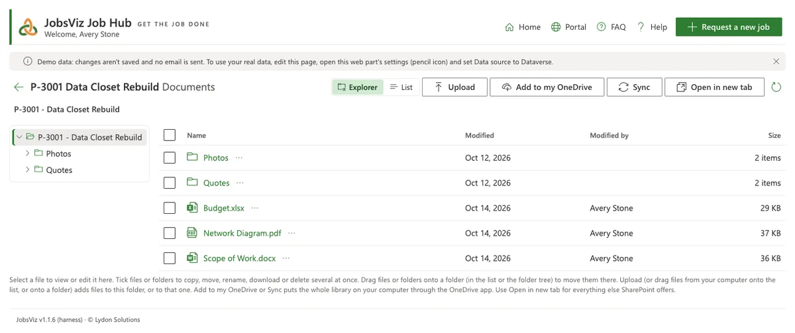Tick the checkbox for Quotes folder
Screen dimensions: 795x333
coord(170,183)
